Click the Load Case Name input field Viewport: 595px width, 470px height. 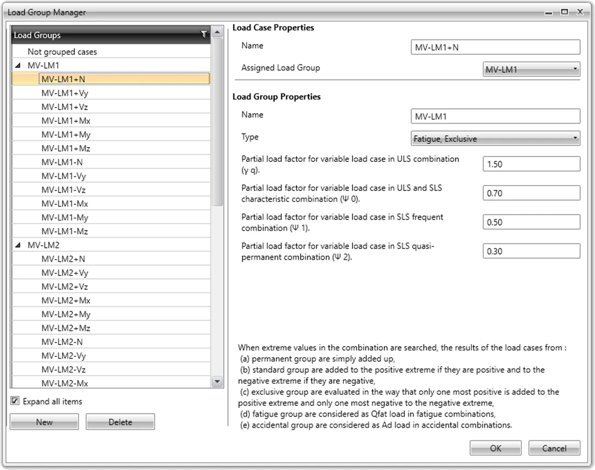(495, 47)
